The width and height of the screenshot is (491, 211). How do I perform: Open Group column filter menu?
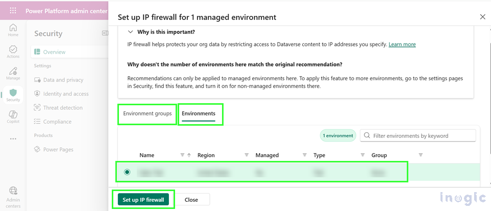(421, 155)
